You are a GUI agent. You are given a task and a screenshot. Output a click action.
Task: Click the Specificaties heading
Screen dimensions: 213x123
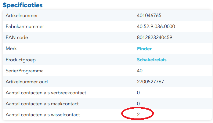[23, 5]
